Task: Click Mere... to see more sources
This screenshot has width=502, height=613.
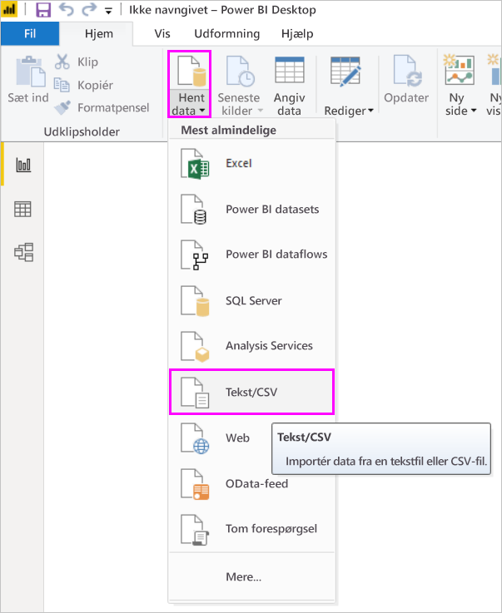Action: point(252,577)
